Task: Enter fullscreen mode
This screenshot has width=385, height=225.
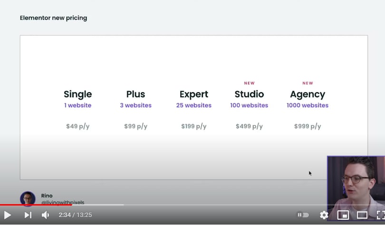Action: click(x=380, y=215)
